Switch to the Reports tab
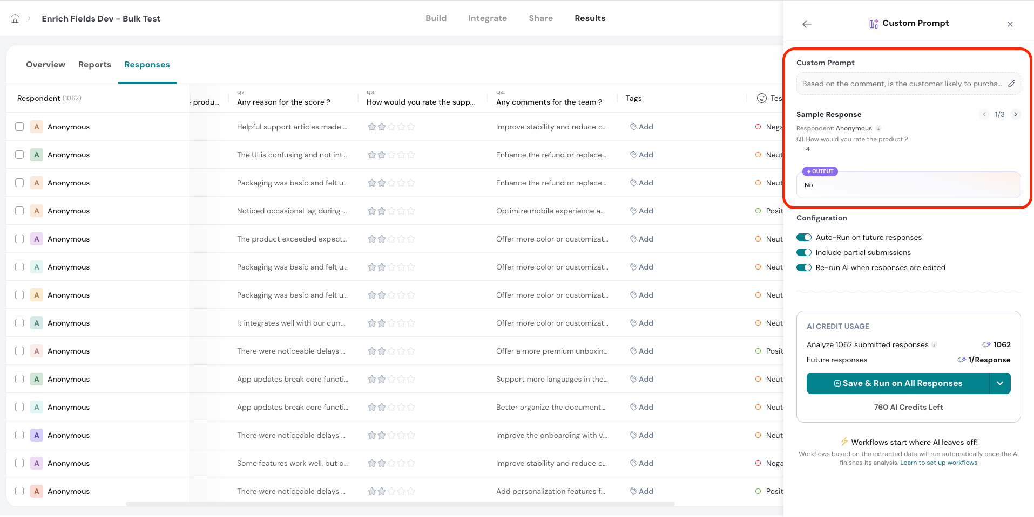The height and width of the screenshot is (517, 1034). [x=94, y=65]
